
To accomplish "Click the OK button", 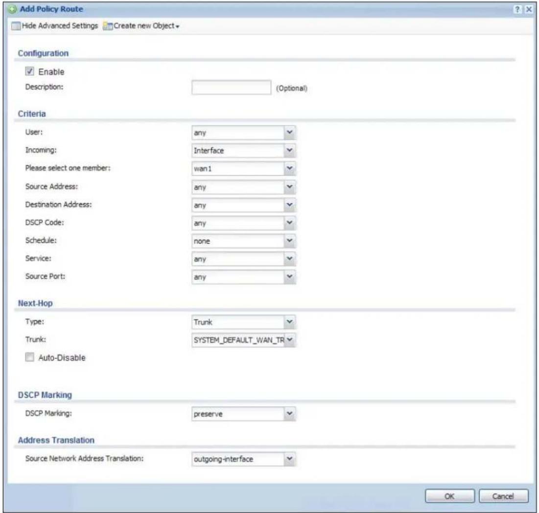I will [x=449, y=496].
